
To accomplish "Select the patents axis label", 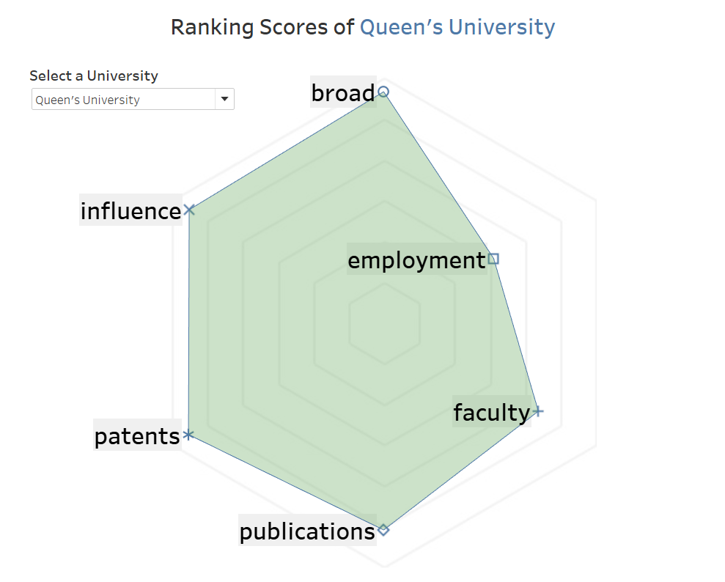I will 137,435.
